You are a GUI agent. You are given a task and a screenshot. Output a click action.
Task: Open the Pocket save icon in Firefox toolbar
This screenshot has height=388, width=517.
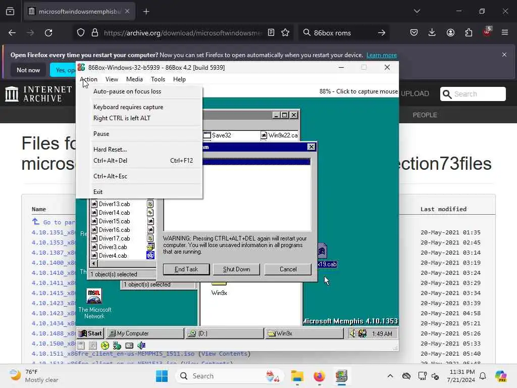tap(414, 32)
